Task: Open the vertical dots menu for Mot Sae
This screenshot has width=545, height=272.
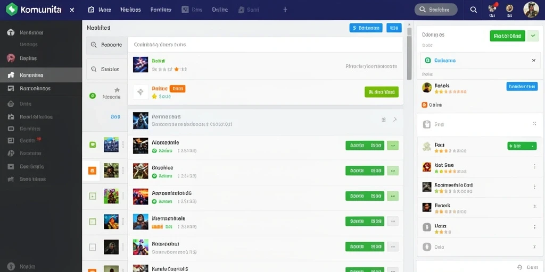Action: click(534, 166)
